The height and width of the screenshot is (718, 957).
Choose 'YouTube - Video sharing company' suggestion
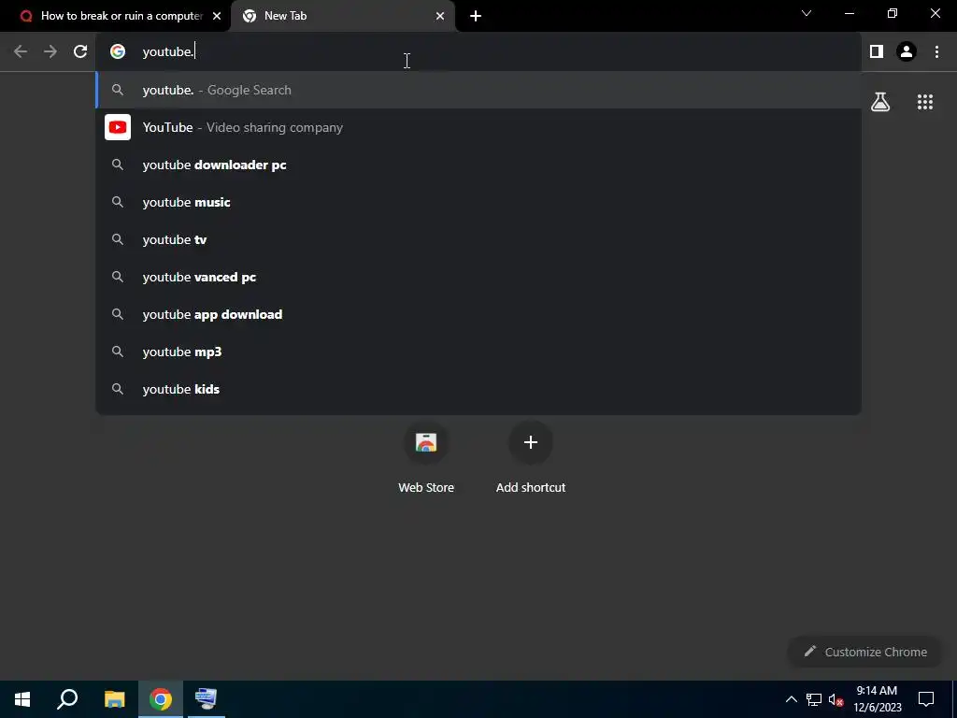478,127
